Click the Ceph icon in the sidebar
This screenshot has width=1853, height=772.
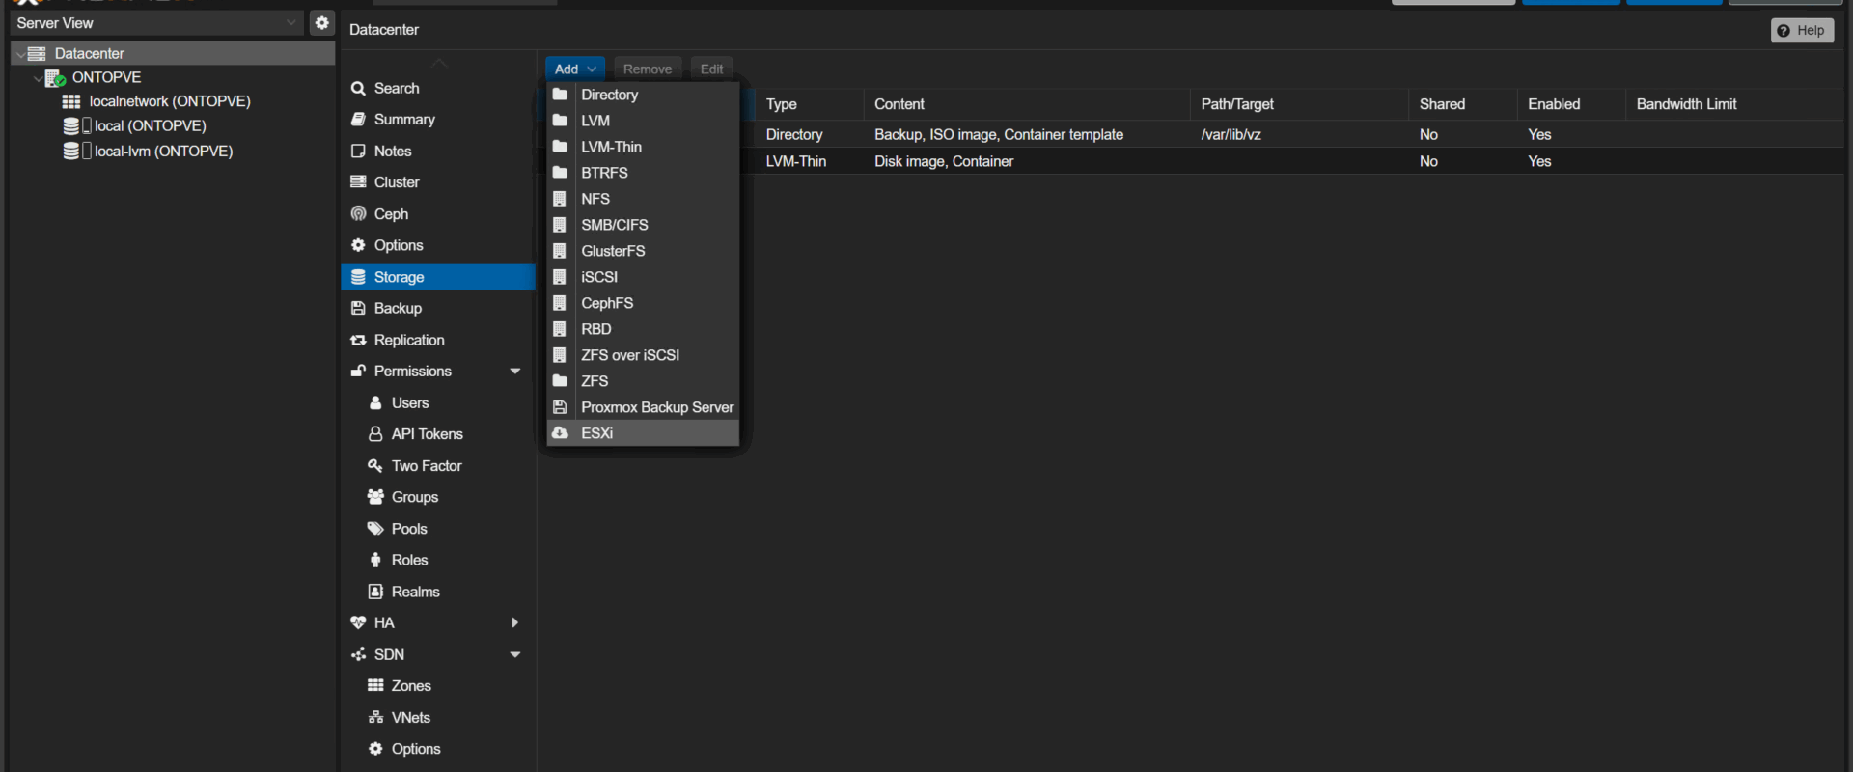[358, 213]
